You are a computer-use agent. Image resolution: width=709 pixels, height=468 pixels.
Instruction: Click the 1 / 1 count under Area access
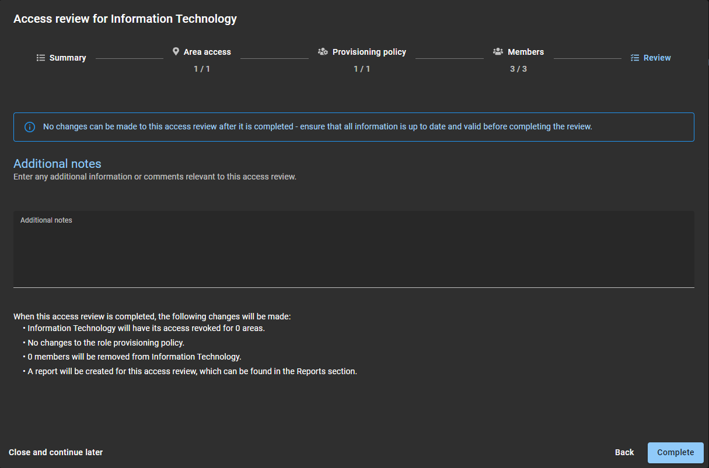[202, 69]
